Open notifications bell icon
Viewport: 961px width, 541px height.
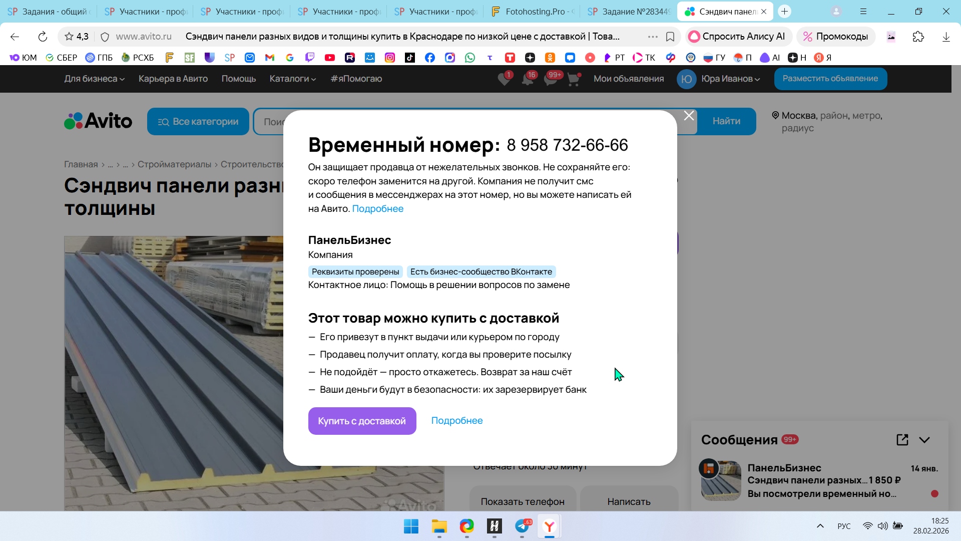tap(528, 79)
